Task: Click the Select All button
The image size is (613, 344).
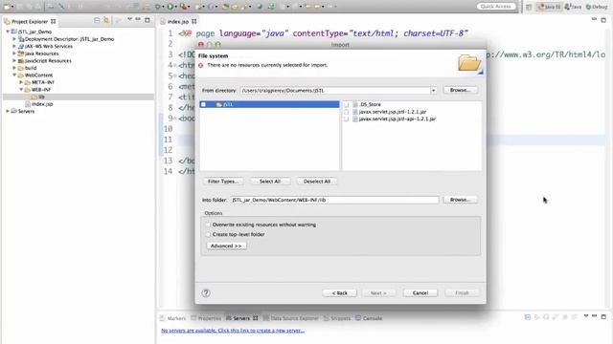Action: tap(270, 182)
